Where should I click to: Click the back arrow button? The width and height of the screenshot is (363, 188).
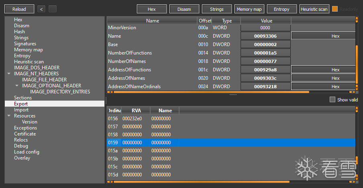coord(41,9)
